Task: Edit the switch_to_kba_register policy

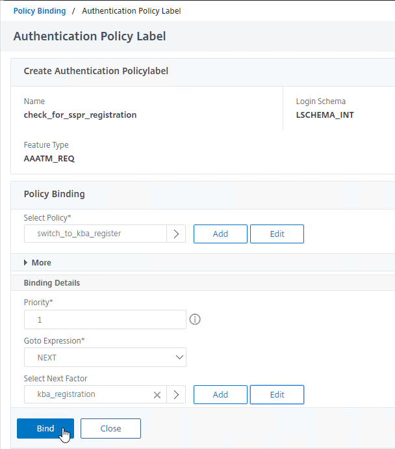Action: tap(277, 234)
